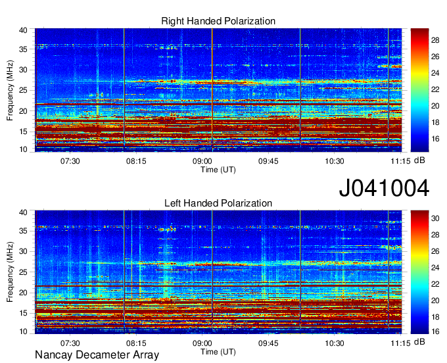The width and height of the screenshot is (447, 363).
Task: Click the 10 MHz tick on Right Handed plot
Action: pyautogui.click(x=23, y=149)
